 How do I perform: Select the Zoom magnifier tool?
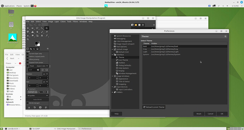click(28, 39)
